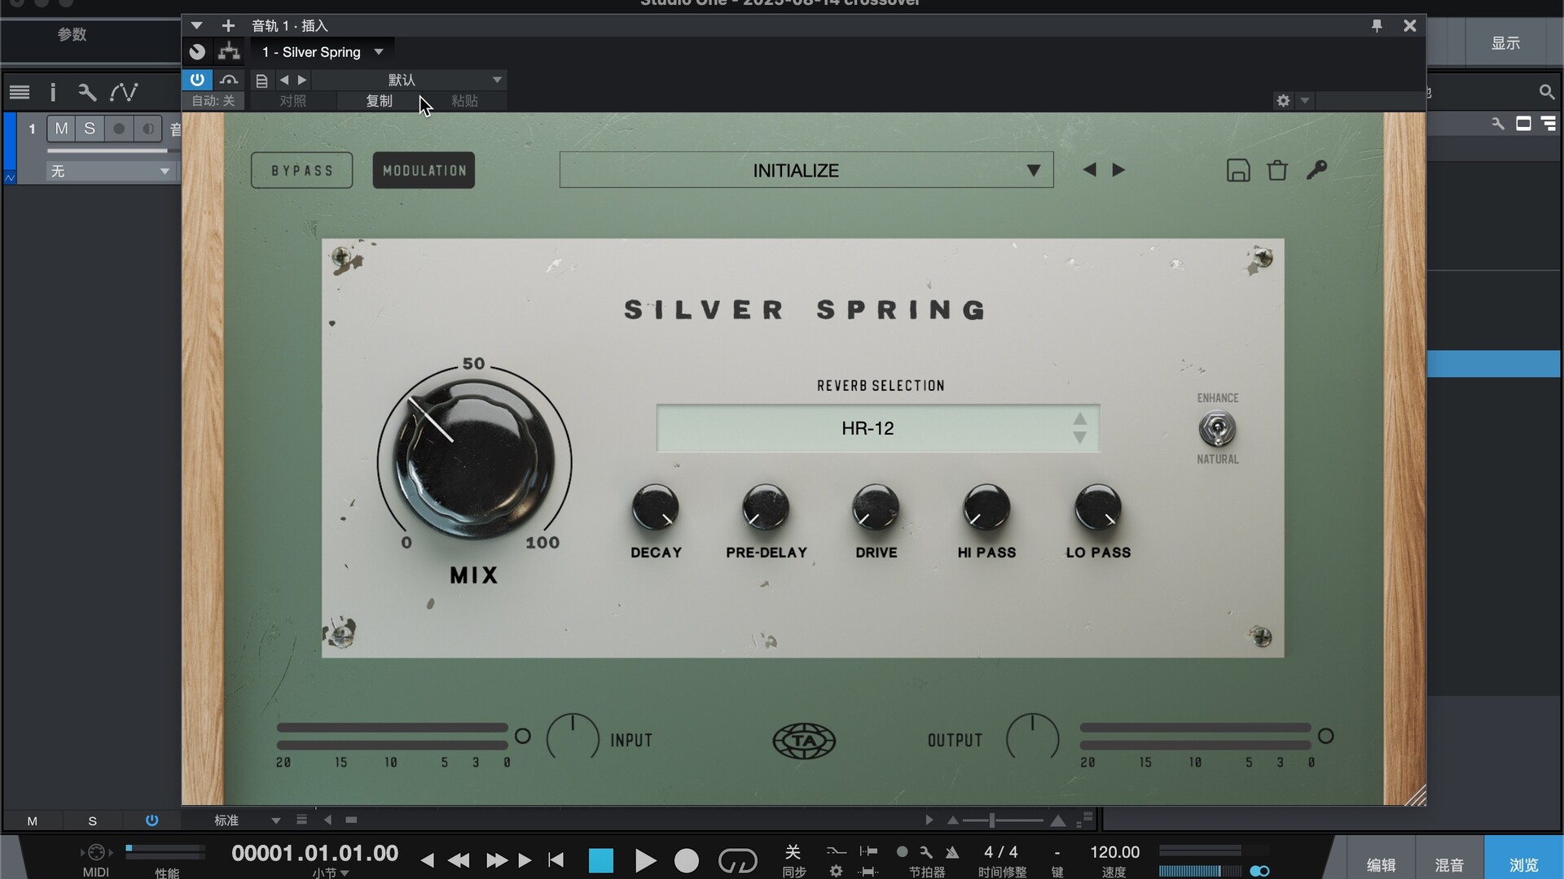Image resolution: width=1564 pixels, height=879 pixels.
Task: Click the timecode 00001.01.01.00 display
Action: click(314, 853)
